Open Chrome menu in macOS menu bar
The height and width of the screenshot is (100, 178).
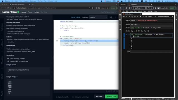pos(7,1)
